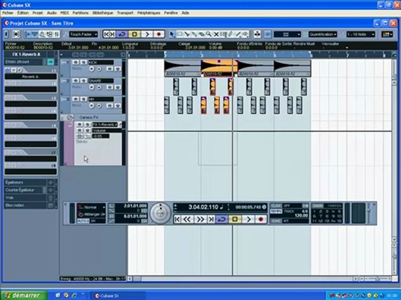
Task: Mute the KICK track
Action: [x=76, y=62]
